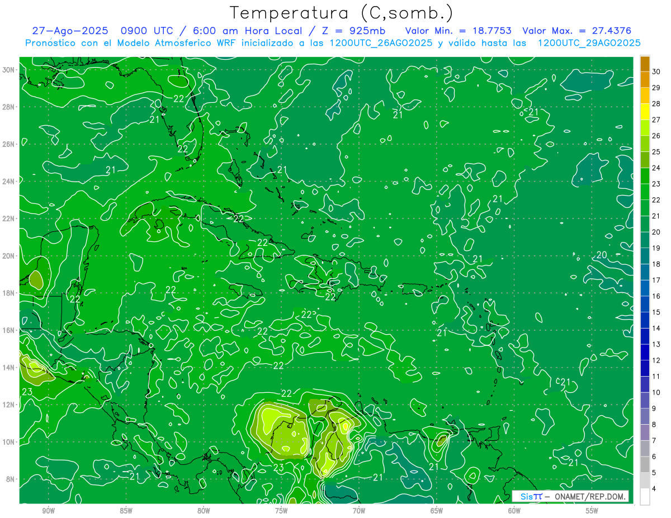The width and height of the screenshot is (671, 518).
Task: Click the '85W' longitude axis label
Action: click(x=126, y=510)
